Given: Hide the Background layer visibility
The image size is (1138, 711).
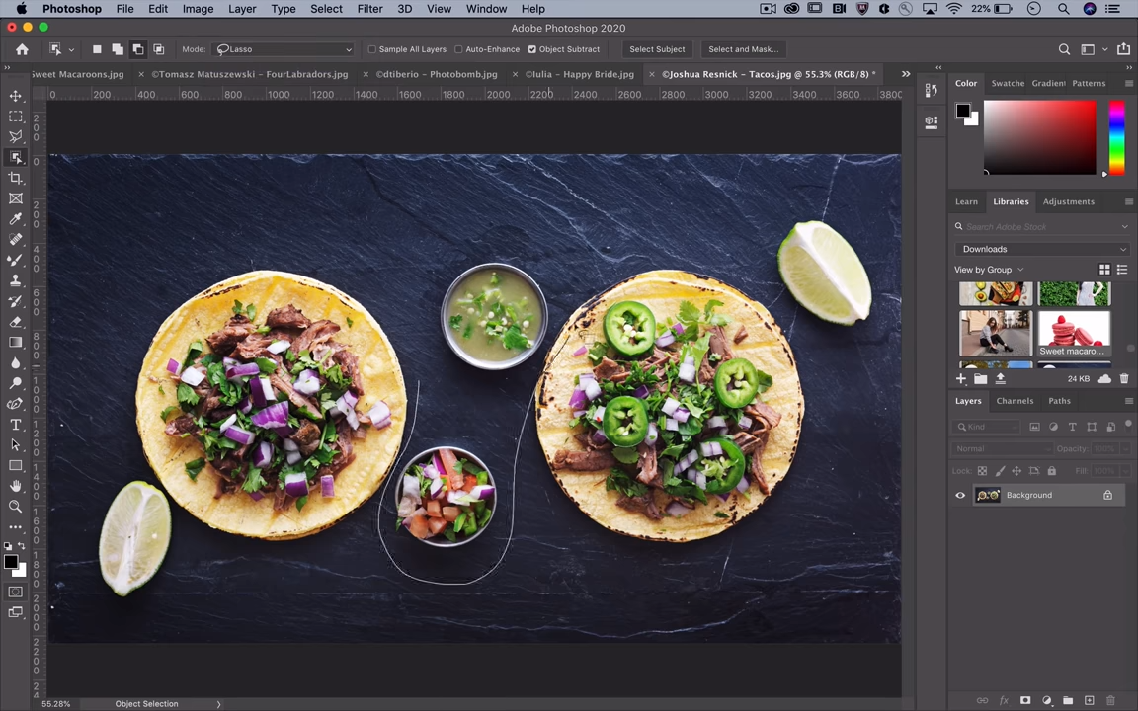Looking at the screenshot, I should pos(960,496).
